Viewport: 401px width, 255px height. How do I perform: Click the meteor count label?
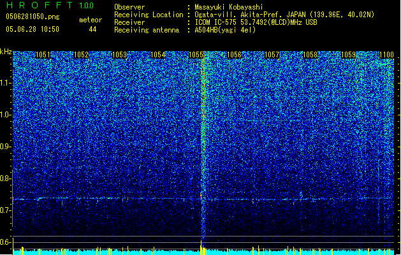91,20
